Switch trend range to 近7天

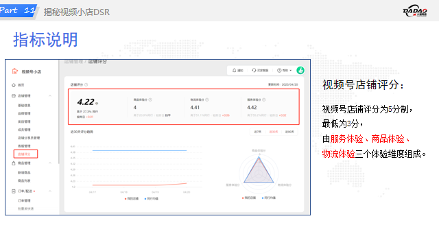[258, 132]
